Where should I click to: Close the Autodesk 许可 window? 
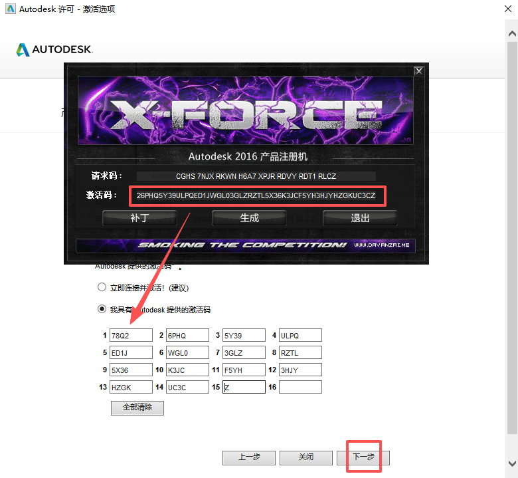[x=508, y=9]
